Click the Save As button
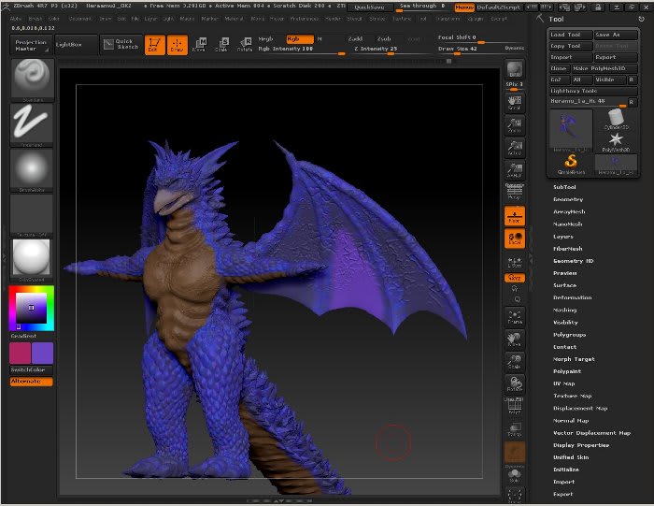Image resolution: width=654 pixels, height=506 pixels. tap(616, 35)
